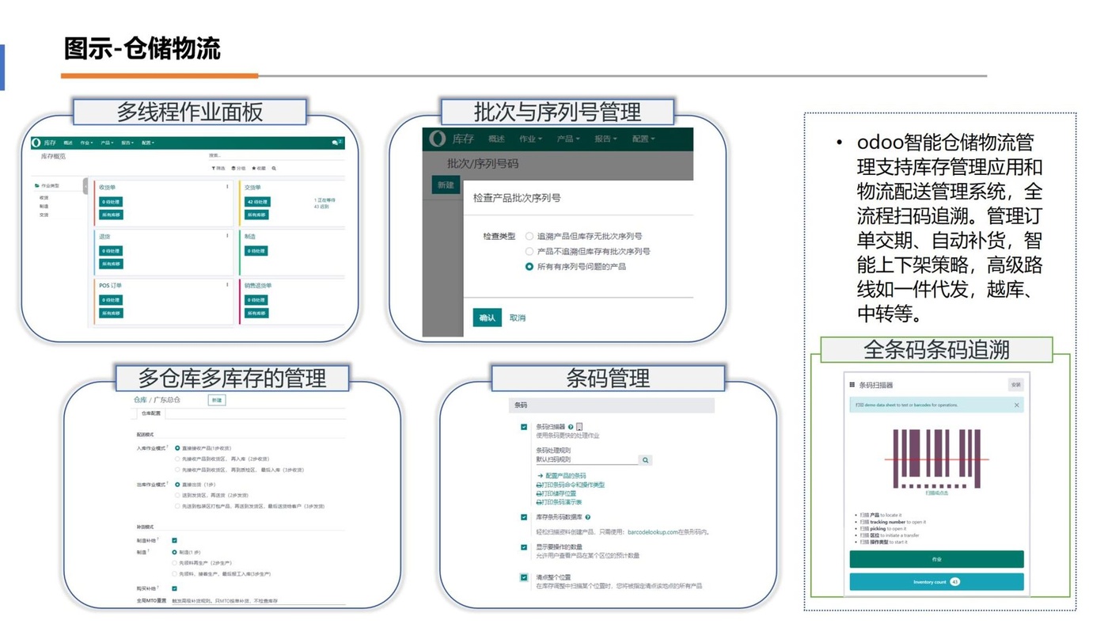1108x624 pixels.
Task: Select 追溯产品但库存无批次序列号 radio option
Action: (x=529, y=236)
